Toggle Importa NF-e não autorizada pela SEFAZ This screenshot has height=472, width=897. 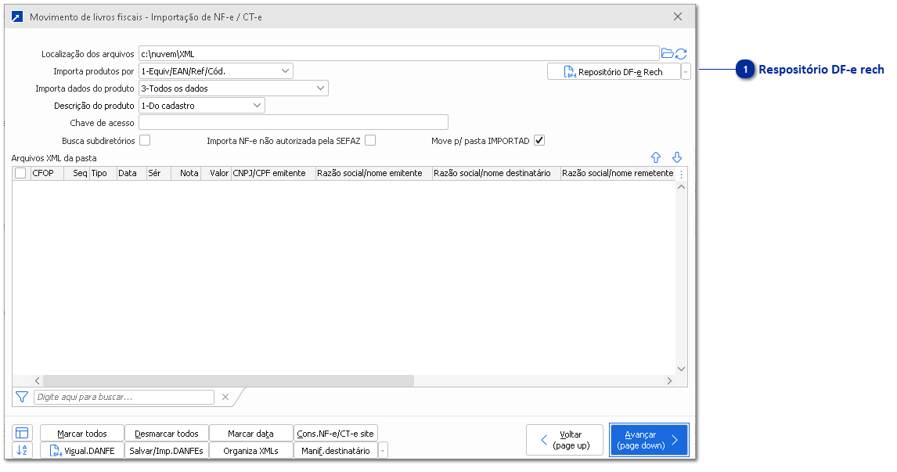pyautogui.click(x=370, y=140)
